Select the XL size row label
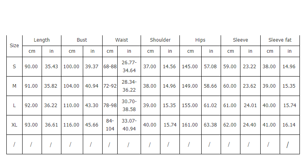 [x=14, y=125]
